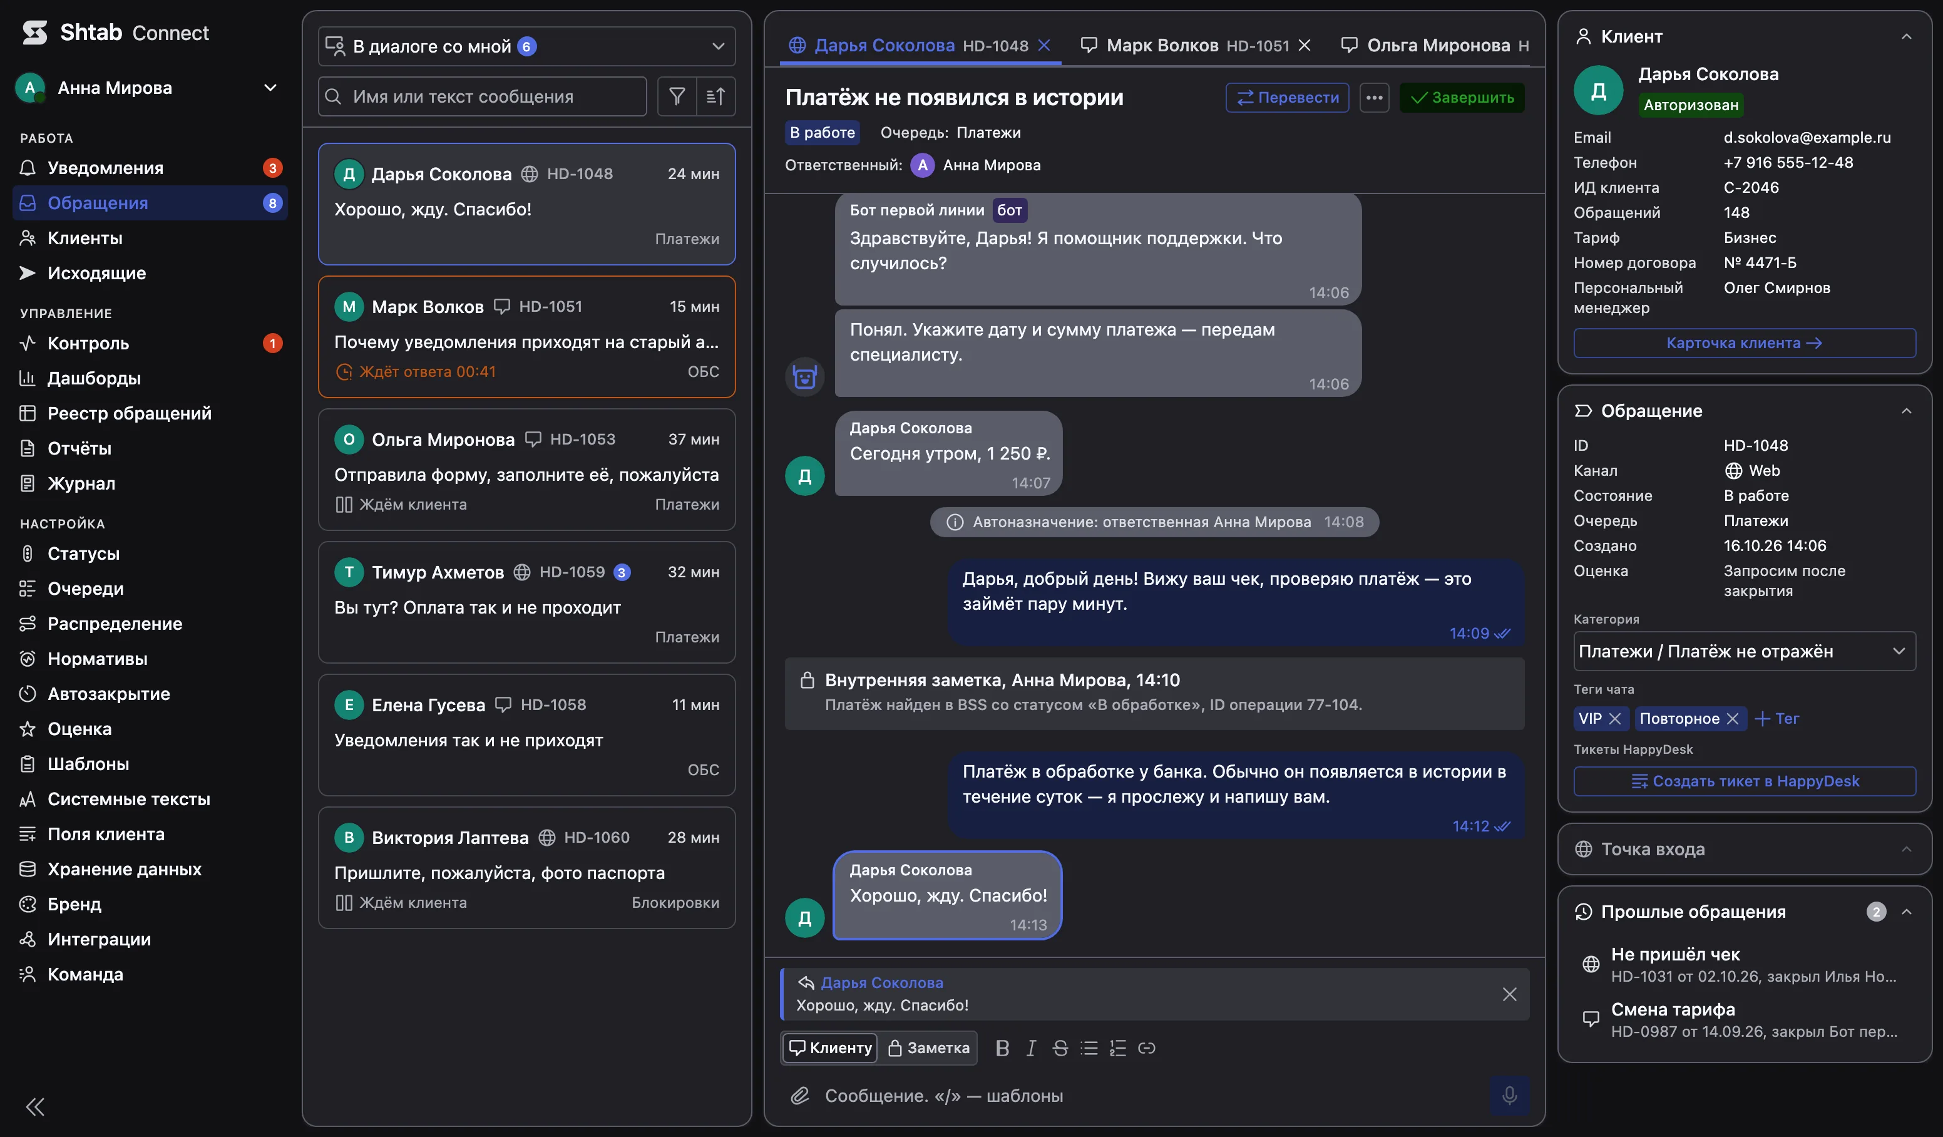Apply strikethrough formatting in the editor
Viewport: 1943px width, 1137px height.
point(1060,1047)
